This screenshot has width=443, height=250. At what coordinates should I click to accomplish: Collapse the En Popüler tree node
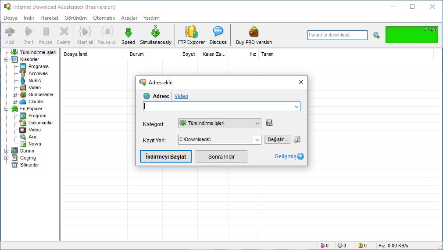pos(6,109)
